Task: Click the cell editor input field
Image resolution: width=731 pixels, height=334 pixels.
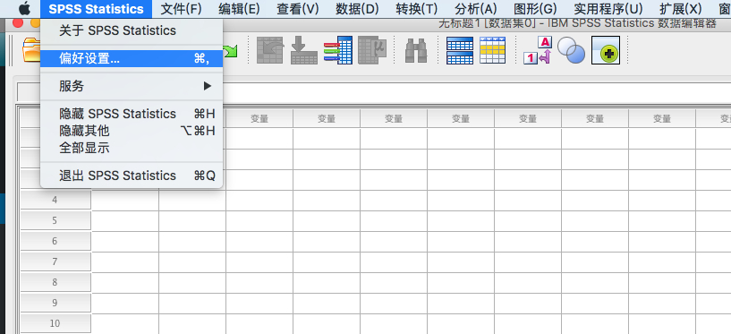Action: click(477, 92)
